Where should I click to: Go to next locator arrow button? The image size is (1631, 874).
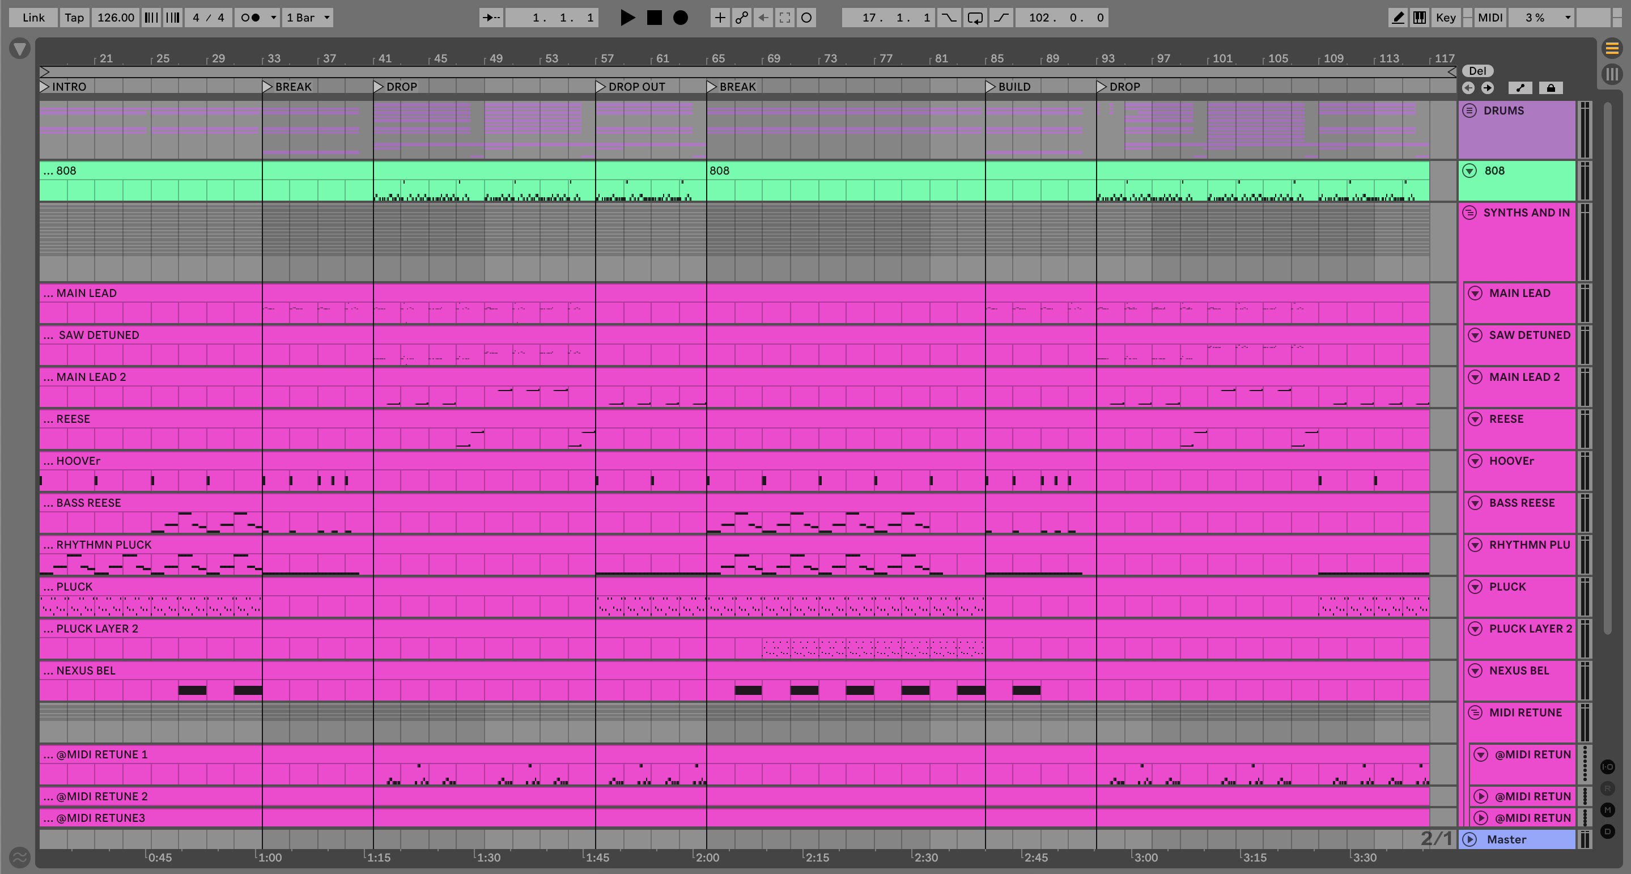click(x=1487, y=88)
